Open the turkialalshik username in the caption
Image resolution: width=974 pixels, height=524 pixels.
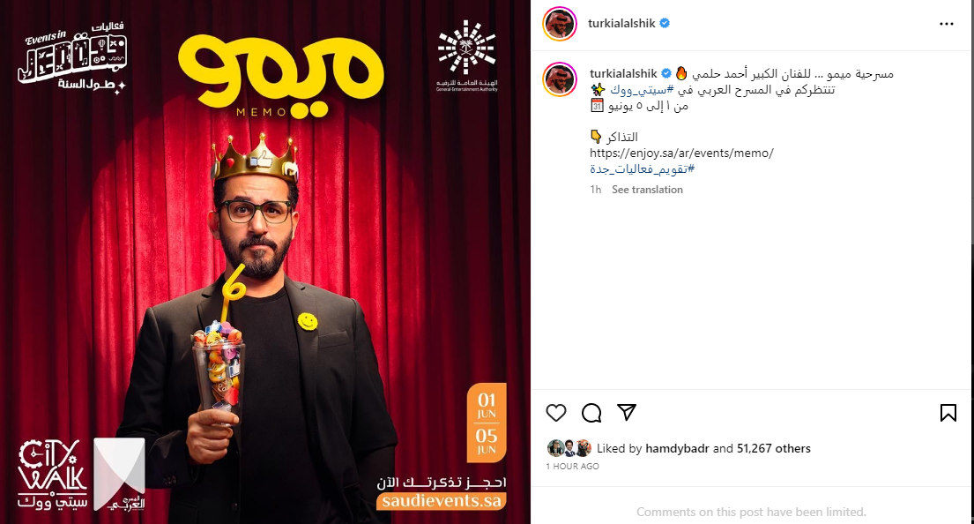(623, 73)
